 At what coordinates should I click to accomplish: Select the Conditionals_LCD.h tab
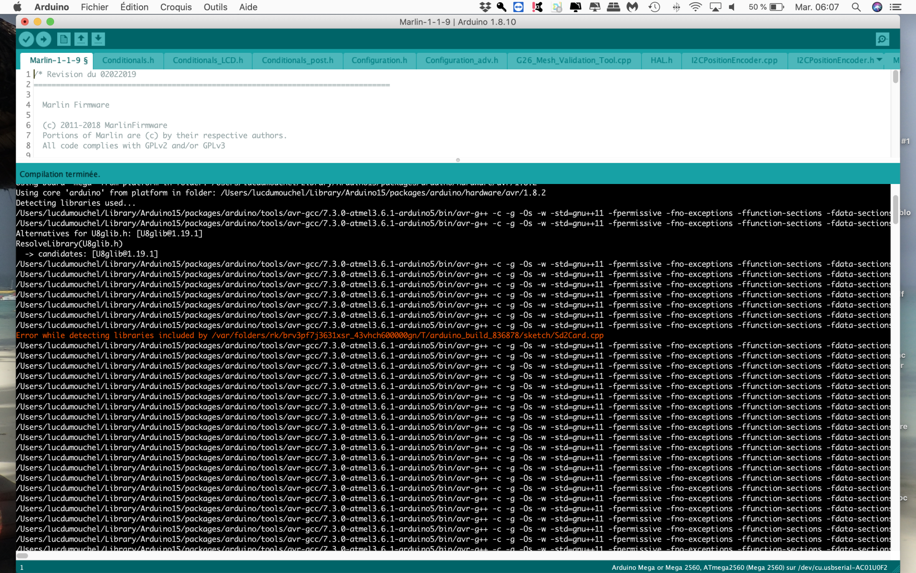[208, 60]
